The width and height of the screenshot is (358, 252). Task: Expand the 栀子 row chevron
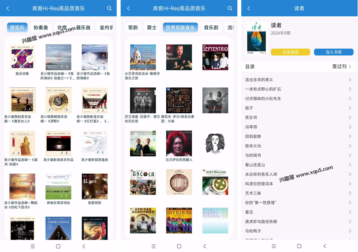pyautogui.click(x=350, y=108)
